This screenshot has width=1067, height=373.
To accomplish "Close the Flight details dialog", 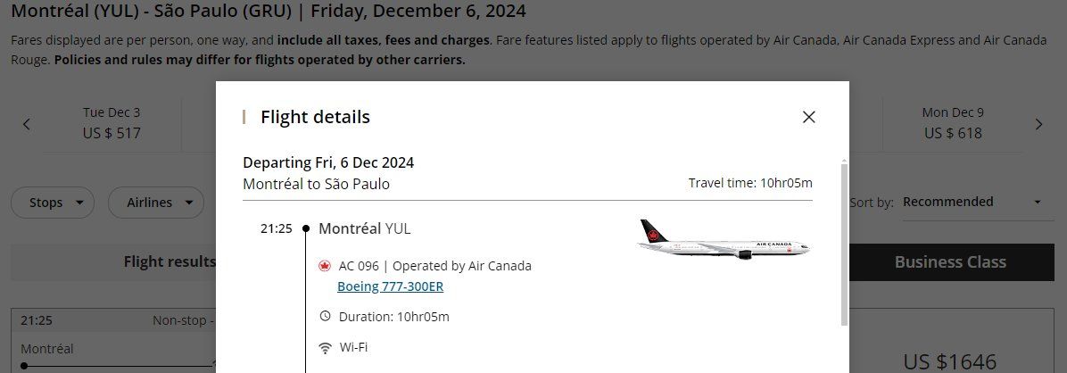I will pos(808,117).
